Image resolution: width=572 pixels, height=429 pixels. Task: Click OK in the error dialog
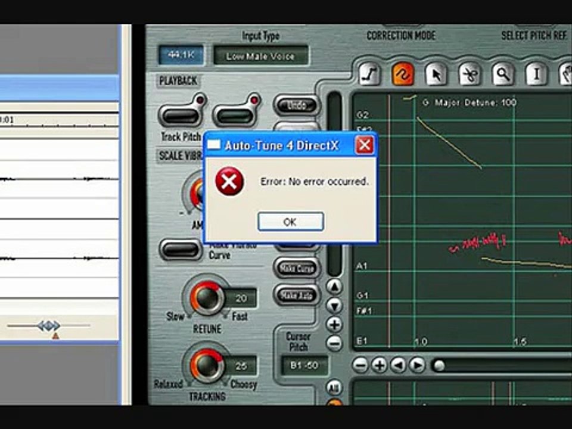290,222
